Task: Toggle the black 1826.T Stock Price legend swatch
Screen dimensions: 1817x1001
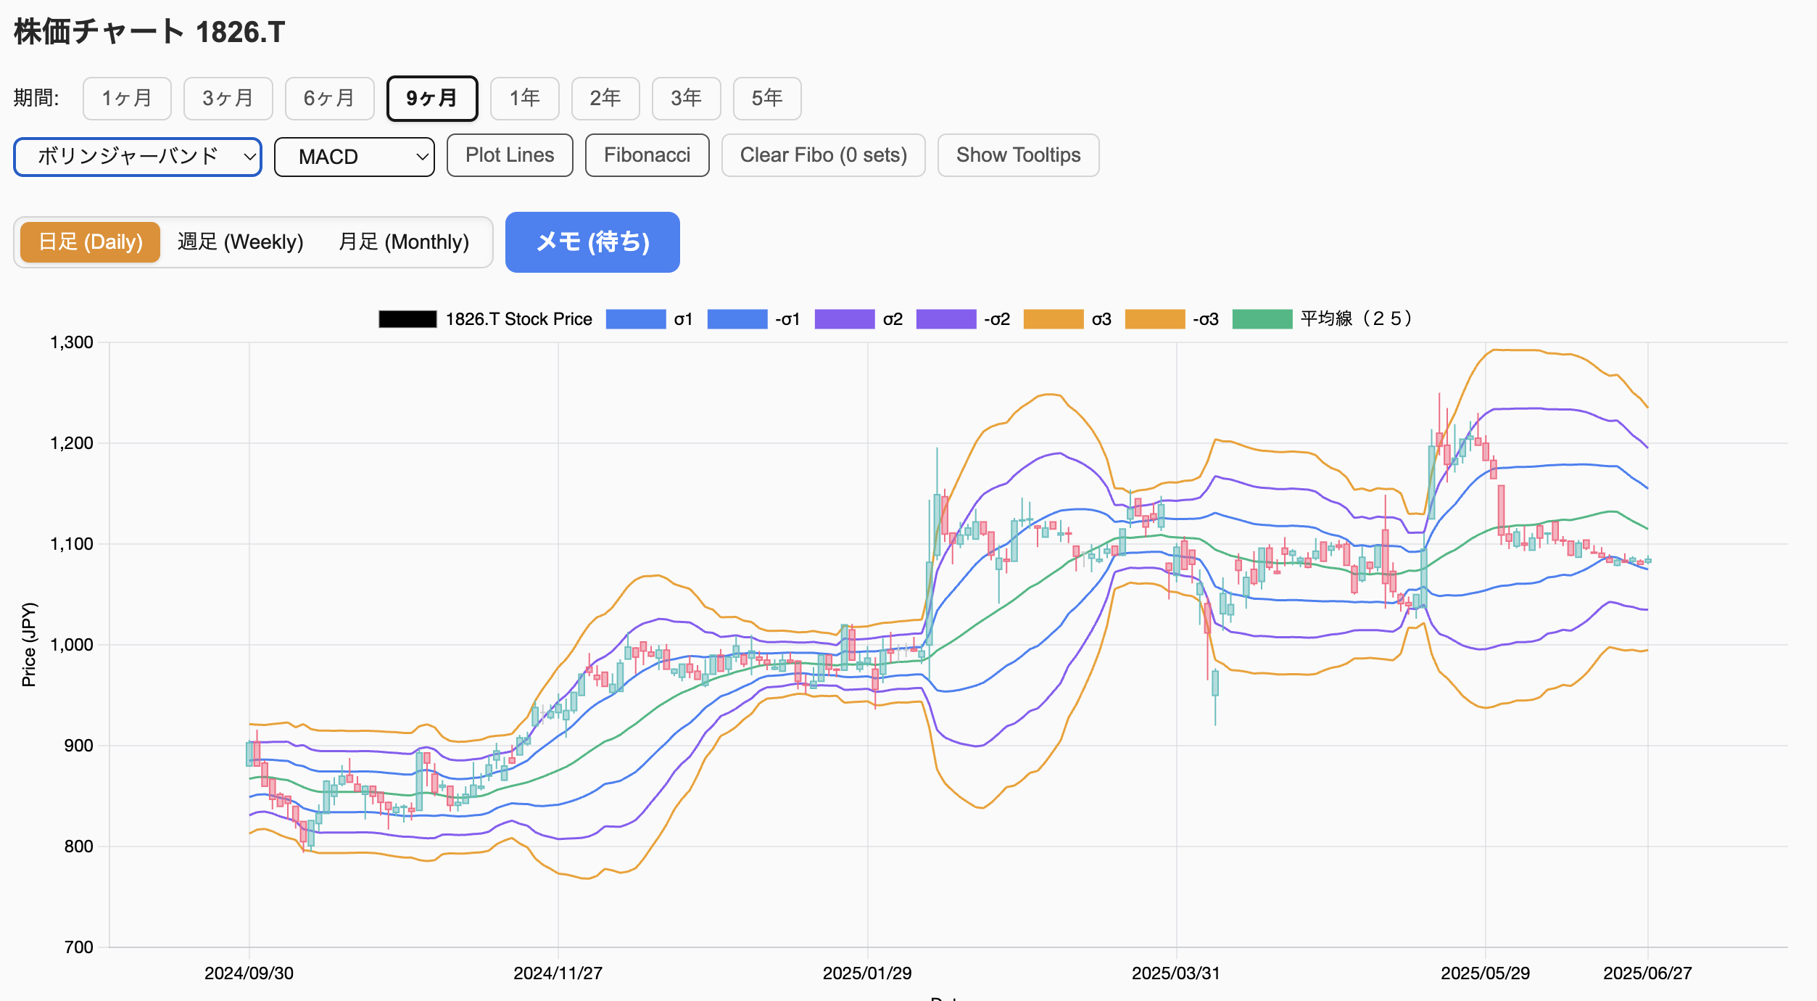Action: click(x=407, y=319)
